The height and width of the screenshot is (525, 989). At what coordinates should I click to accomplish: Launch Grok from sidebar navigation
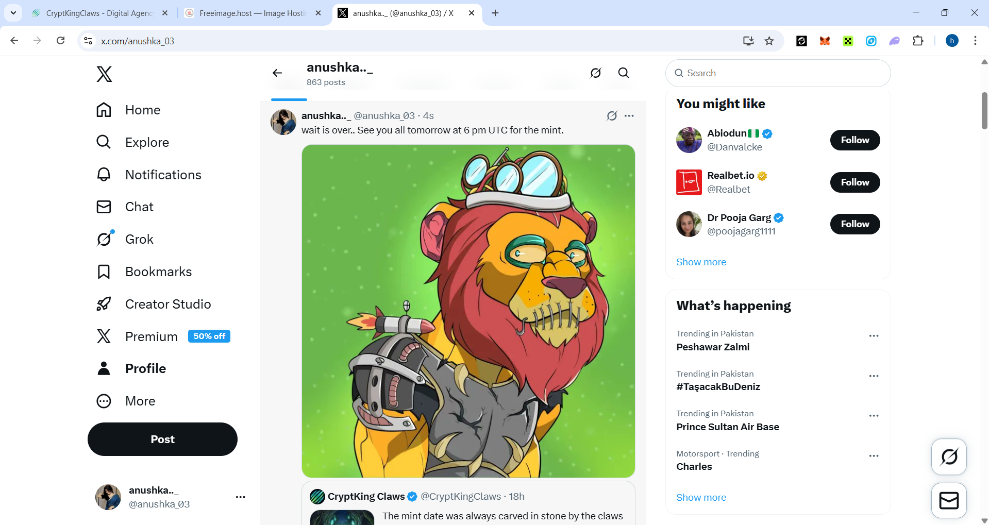[x=125, y=239]
